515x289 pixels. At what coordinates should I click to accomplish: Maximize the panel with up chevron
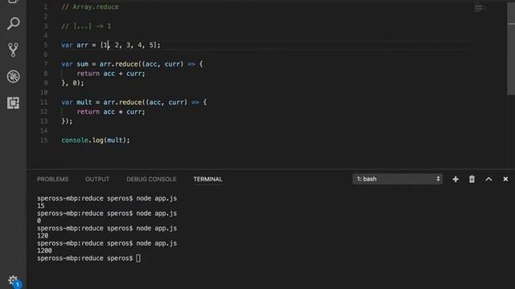[488, 179]
